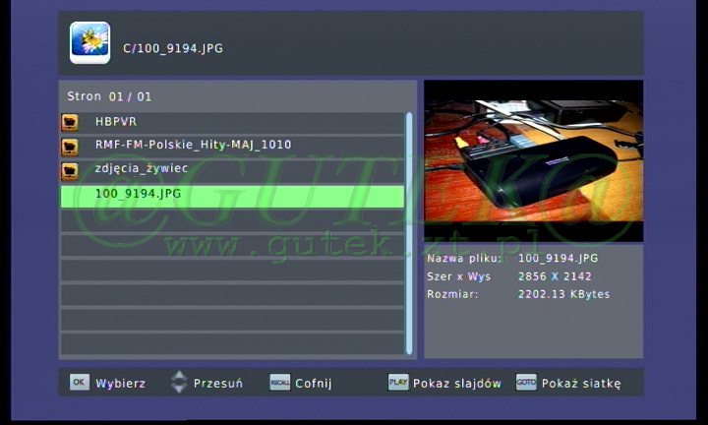Image resolution: width=708 pixels, height=425 pixels.
Task: Click the Rozmiar label
Action: tap(452, 294)
